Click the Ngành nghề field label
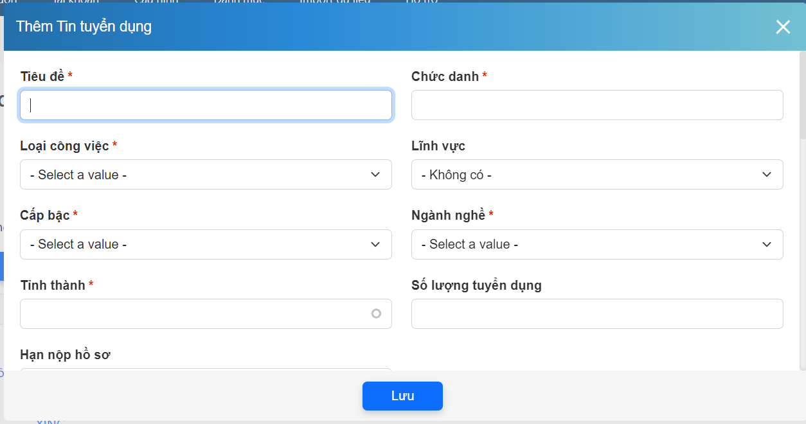Image resolution: width=806 pixels, height=424 pixels. (x=448, y=215)
